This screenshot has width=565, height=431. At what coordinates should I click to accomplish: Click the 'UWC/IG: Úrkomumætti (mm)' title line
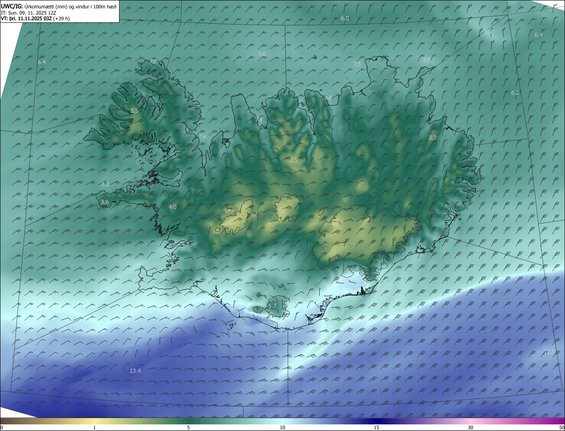[59, 6]
